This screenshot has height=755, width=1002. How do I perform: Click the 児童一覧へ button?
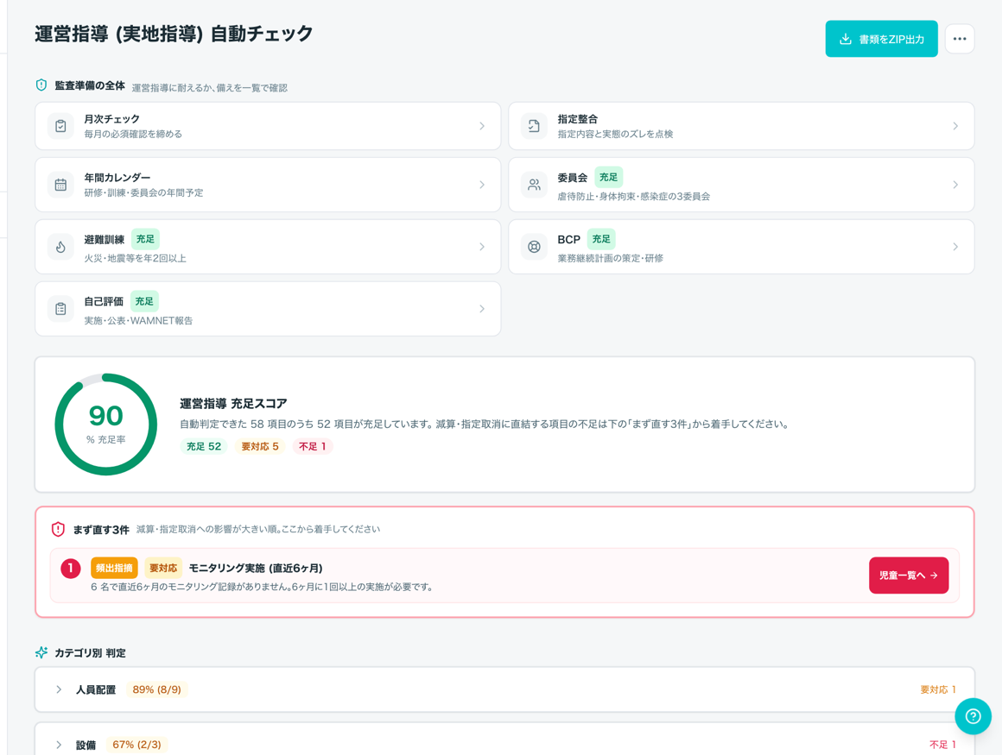pyautogui.click(x=908, y=575)
